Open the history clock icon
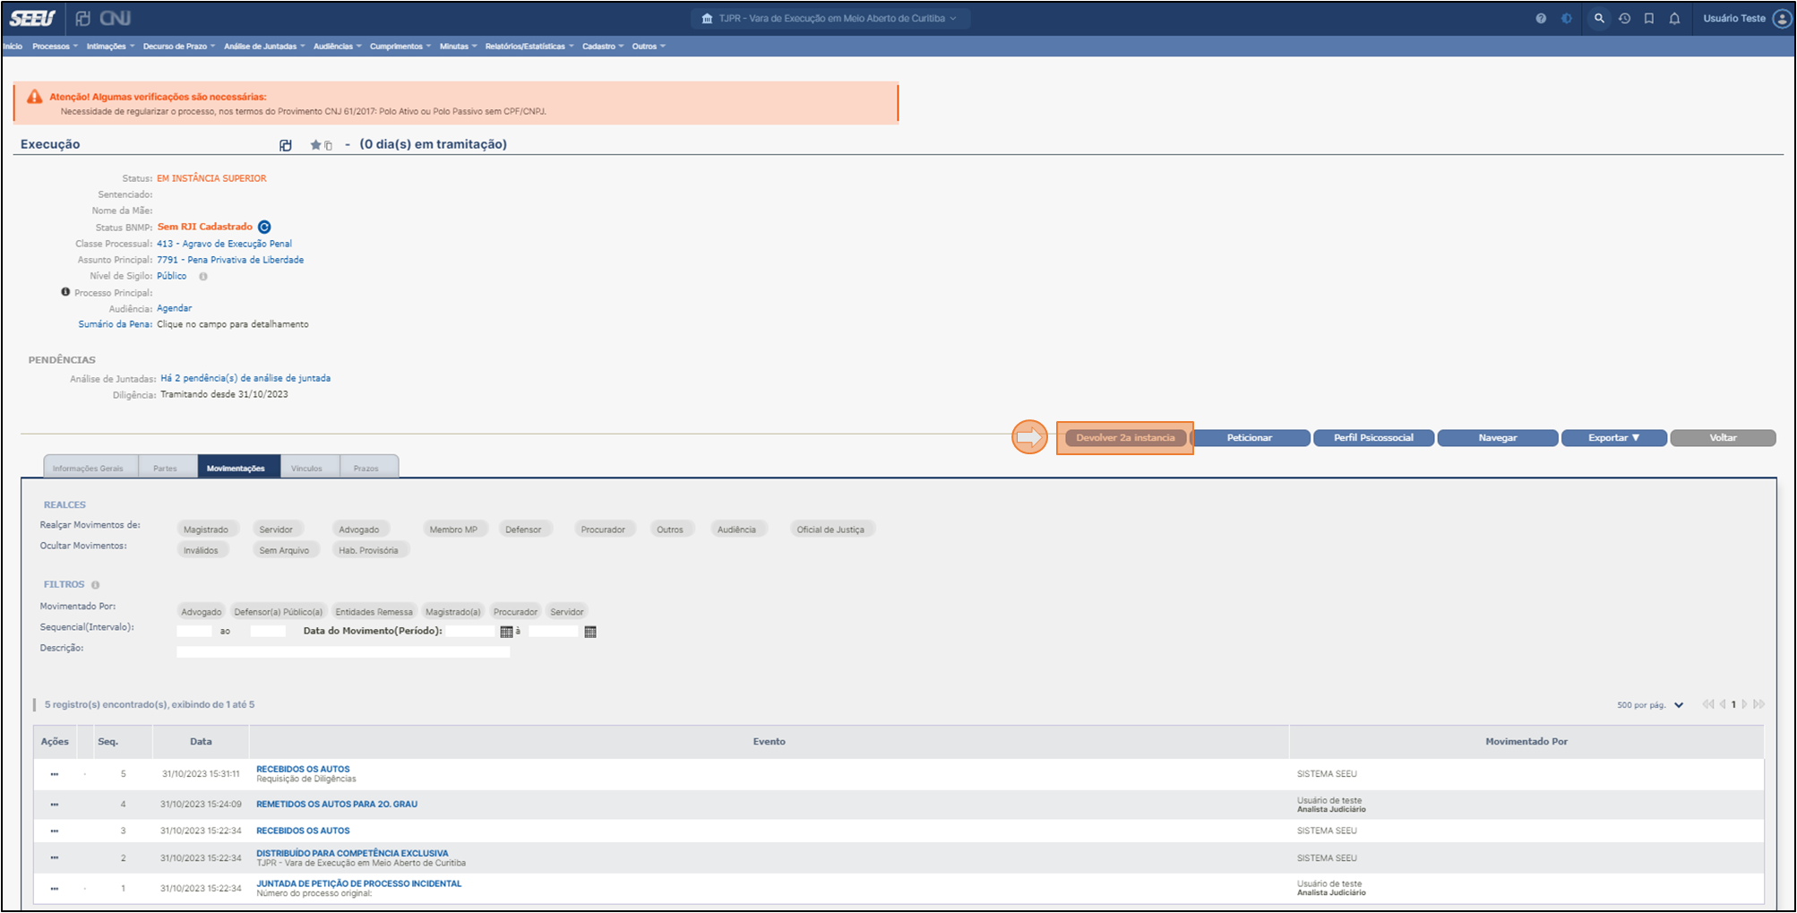Viewport: 1797px width, 913px height. pyautogui.click(x=1624, y=18)
